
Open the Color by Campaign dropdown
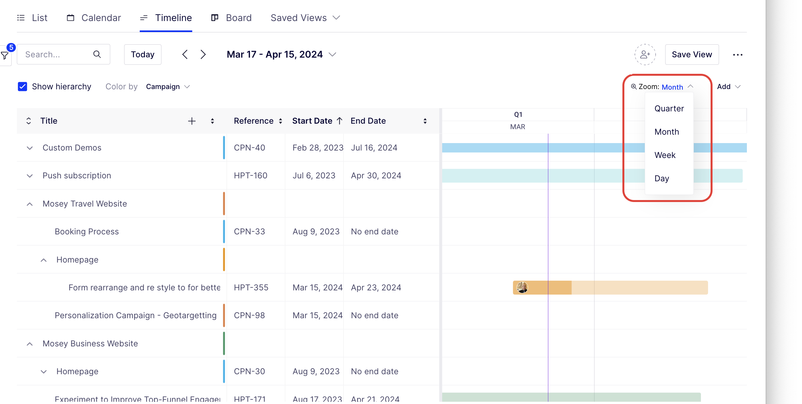[x=168, y=87]
